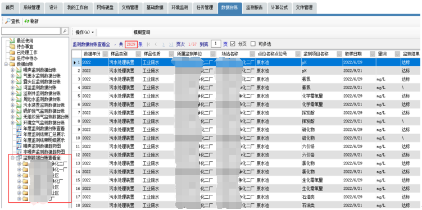Expand the 露头区监测数据台账 node

(12, 81)
